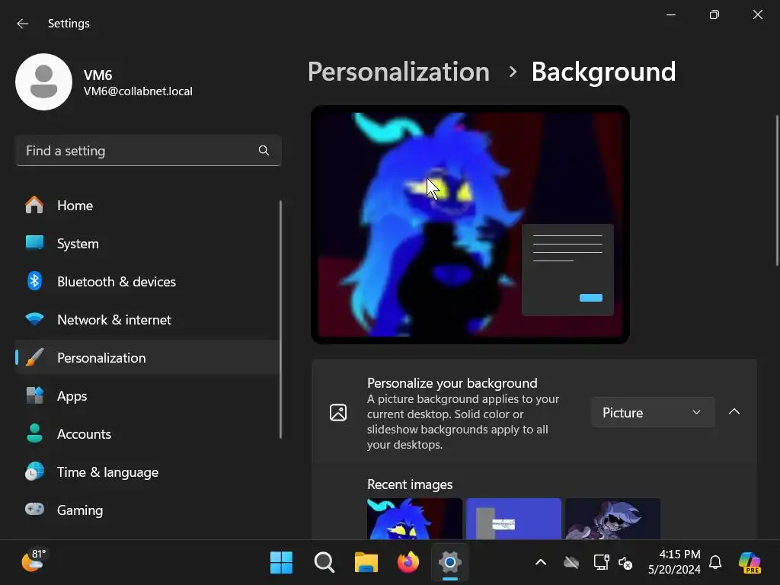The height and width of the screenshot is (585, 780).
Task: Click the Settings gear taskbar icon
Action: pyautogui.click(x=450, y=562)
